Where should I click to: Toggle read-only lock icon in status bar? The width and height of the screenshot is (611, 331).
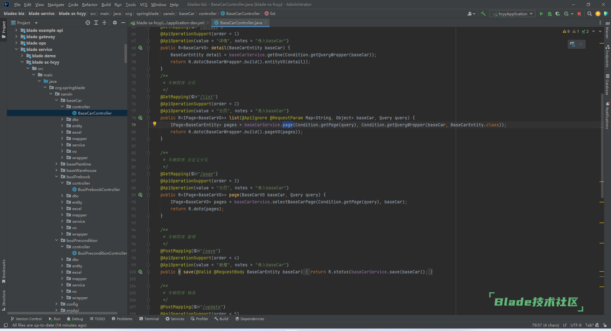tap(605, 325)
